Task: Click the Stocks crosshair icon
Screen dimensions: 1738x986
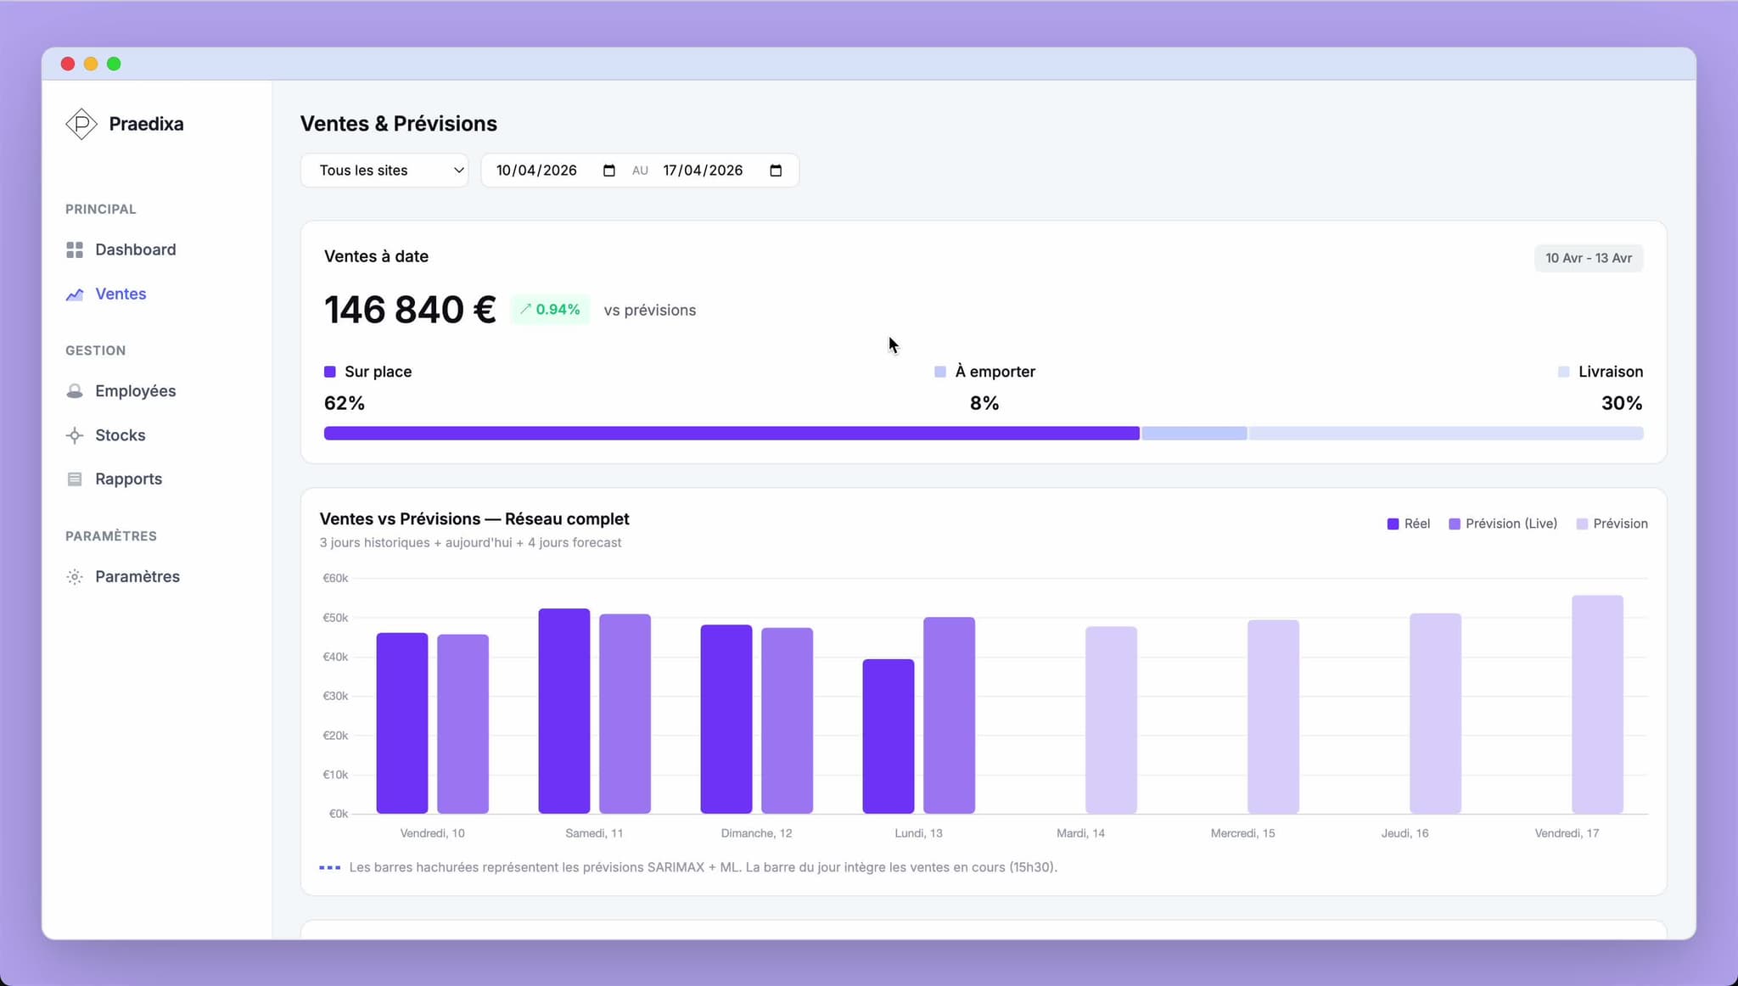Action: [x=75, y=435]
